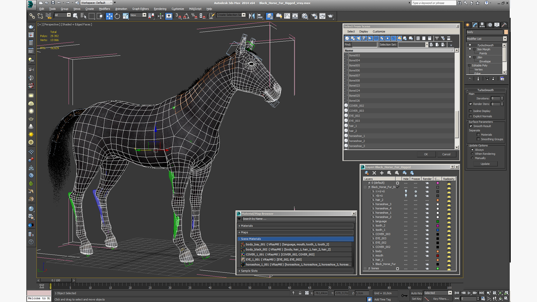Click Configure Modifier Sets icon
Screen dimensions: 537x302
click(502, 79)
